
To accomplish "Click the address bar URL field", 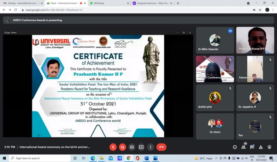I will [136, 10].
